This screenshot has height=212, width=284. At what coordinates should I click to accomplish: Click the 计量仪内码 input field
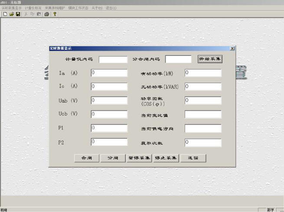(113, 59)
